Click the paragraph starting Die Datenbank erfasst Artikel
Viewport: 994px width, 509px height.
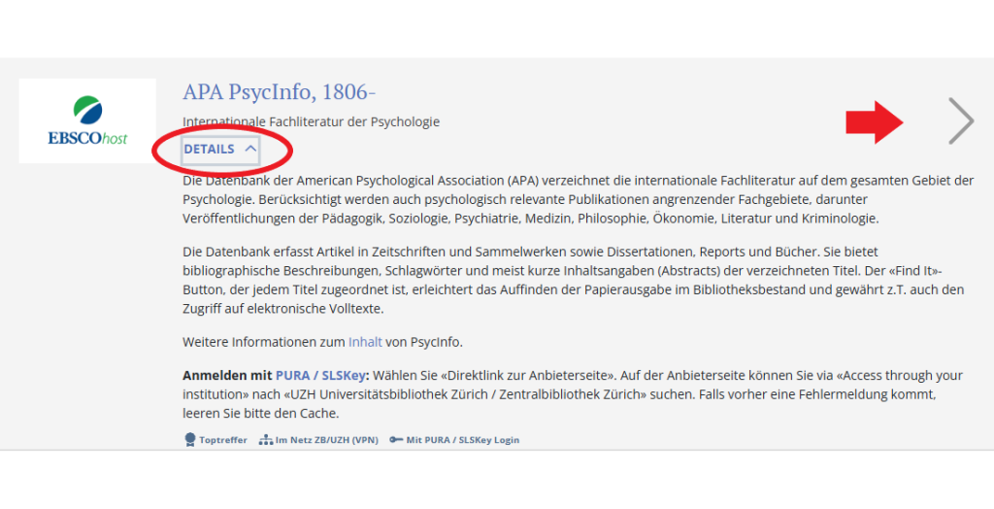573,280
